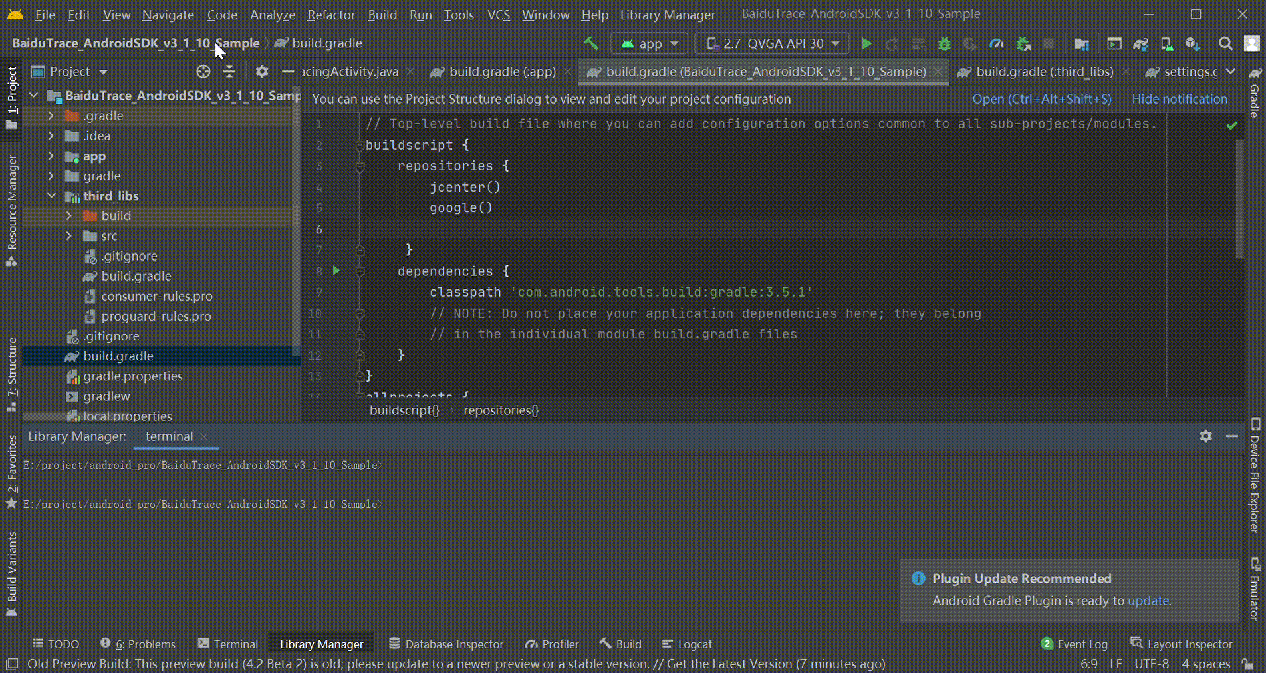Viewport: 1266px width, 673px height.
Task: Open the QVGA API 30 device dropdown
Action: 771,43
